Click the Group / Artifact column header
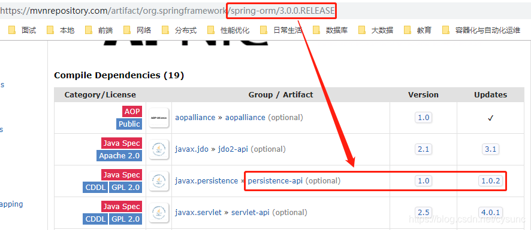This screenshot has width=531, height=230. [x=280, y=95]
